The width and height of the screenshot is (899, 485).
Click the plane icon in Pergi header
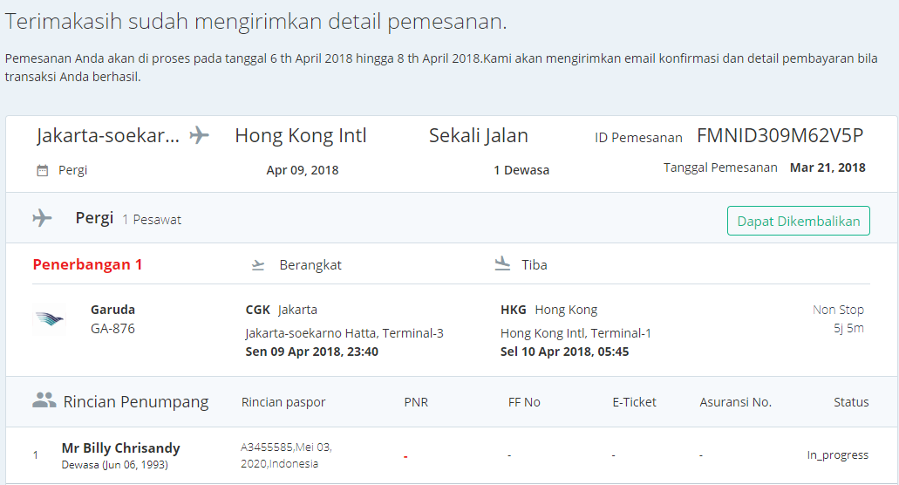tap(42, 218)
